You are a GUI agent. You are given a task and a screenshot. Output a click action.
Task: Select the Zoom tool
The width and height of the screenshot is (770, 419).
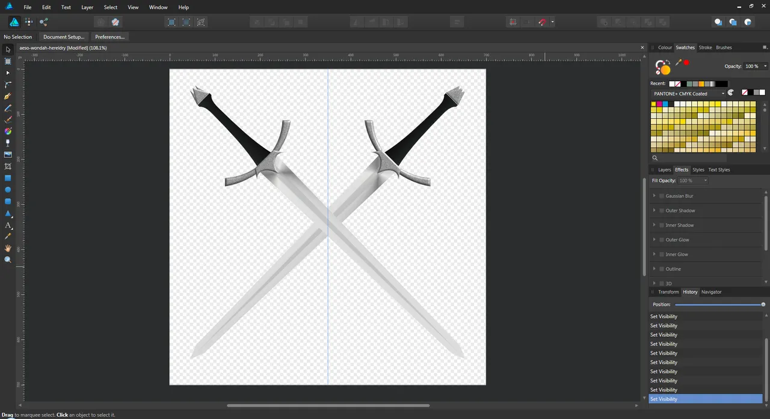coord(8,260)
